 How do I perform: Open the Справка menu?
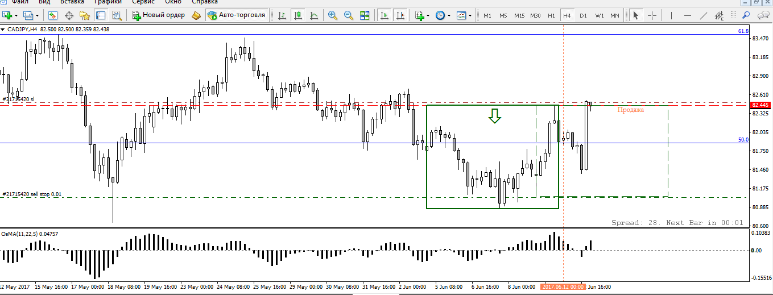(205, 2)
